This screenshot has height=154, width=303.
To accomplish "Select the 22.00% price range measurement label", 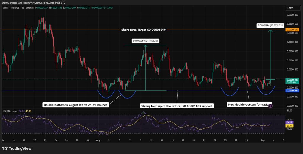I will click(x=271, y=25).
